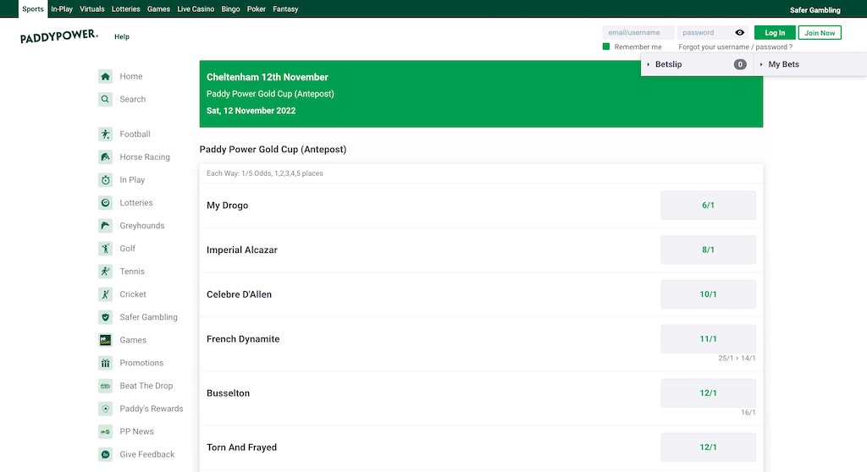Open Forgot your username / password link

(736, 47)
